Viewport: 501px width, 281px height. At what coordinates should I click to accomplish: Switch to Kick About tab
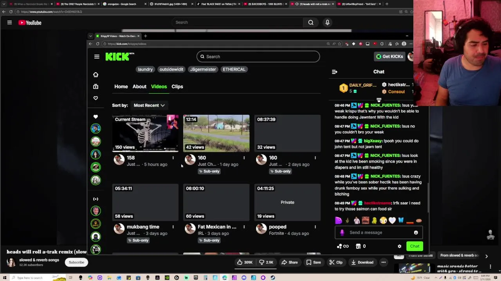coord(139,87)
